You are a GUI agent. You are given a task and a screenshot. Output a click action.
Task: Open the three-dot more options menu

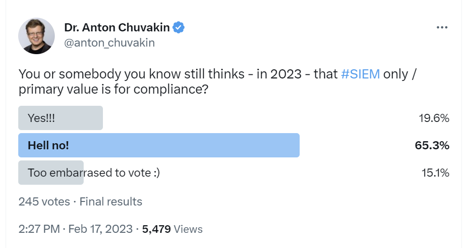pos(442,27)
